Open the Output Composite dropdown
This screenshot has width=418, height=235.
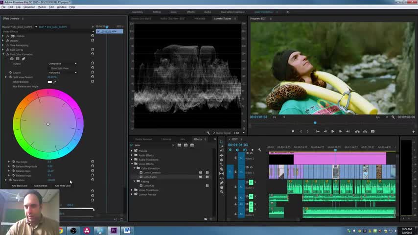(62, 64)
